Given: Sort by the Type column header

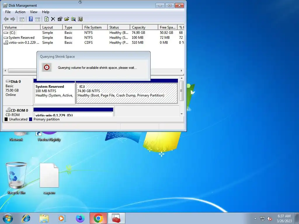Looking at the screenshot, I should [72, 27].
